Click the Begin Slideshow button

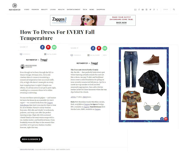31,139
